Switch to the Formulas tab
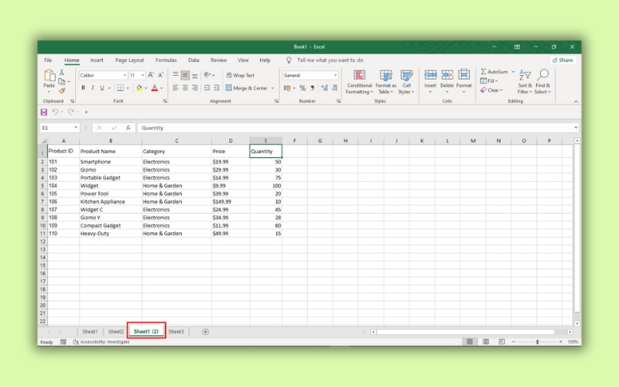Viewport: 619px width, 387px height. click(166, 60)
